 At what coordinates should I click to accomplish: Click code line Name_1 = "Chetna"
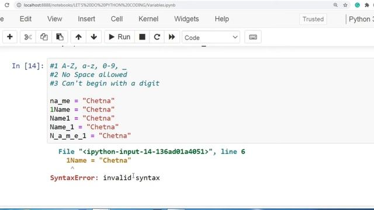[x=84, y=127]
